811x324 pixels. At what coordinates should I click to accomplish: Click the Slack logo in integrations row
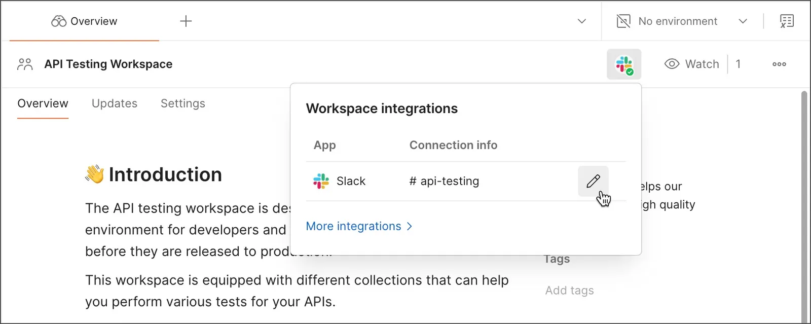coord(321,181)
